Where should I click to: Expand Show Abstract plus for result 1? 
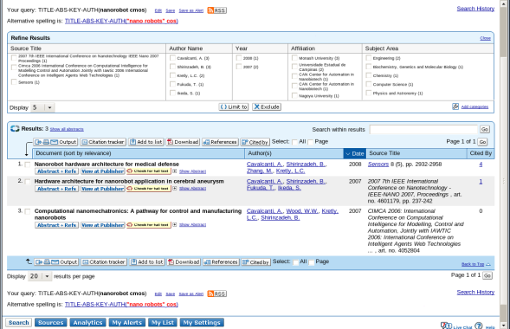click(175, 171)
